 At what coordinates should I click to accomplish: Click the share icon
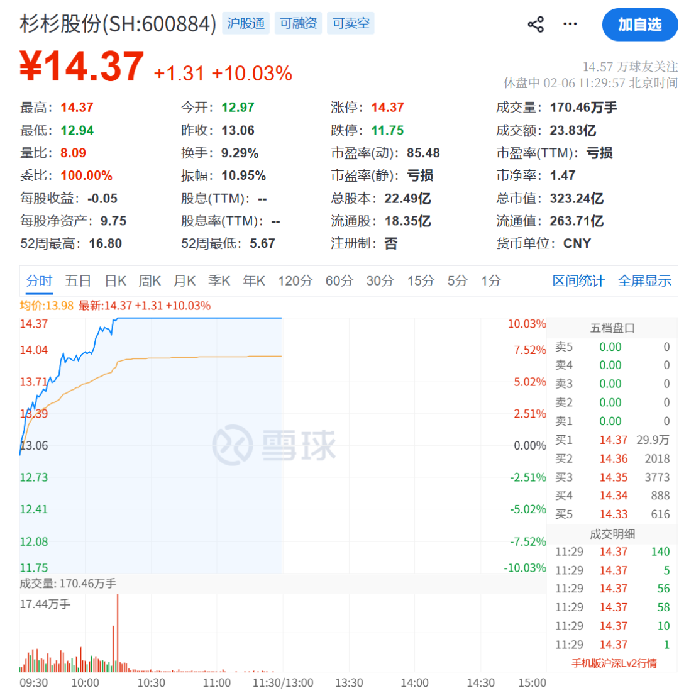(535, 23)
